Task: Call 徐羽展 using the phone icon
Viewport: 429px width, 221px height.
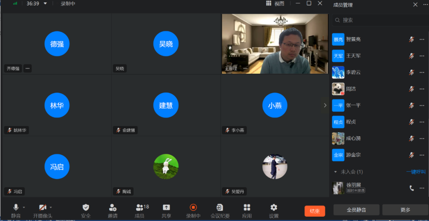Action: coord(412,188)
